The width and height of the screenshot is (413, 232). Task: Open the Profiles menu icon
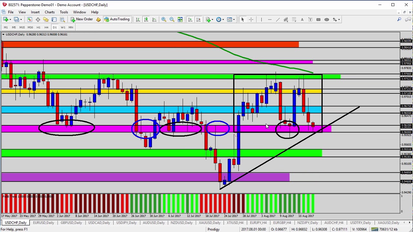16,19
